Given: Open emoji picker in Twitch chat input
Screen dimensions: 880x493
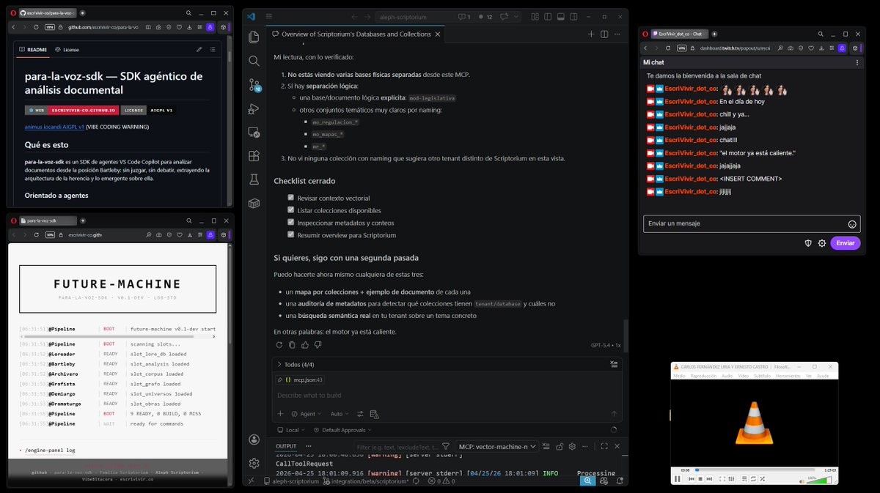Looking at the screenshot, I should (x=852, y=224).
